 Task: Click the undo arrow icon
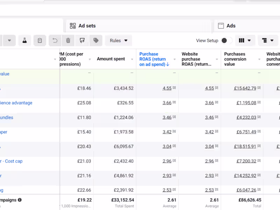pyautogui.click(x=55, y=40)
